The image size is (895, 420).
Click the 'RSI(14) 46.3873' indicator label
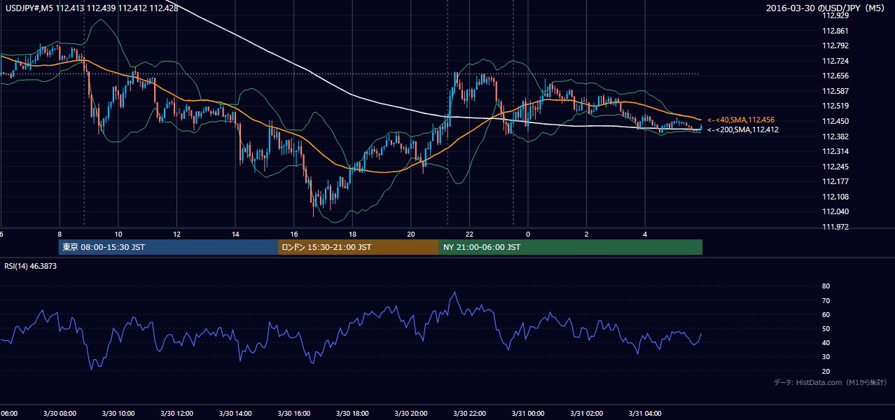(31, 266)
